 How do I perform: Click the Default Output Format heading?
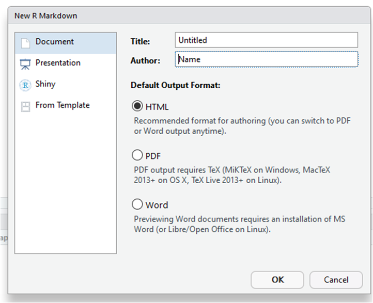tap(176, 85)
